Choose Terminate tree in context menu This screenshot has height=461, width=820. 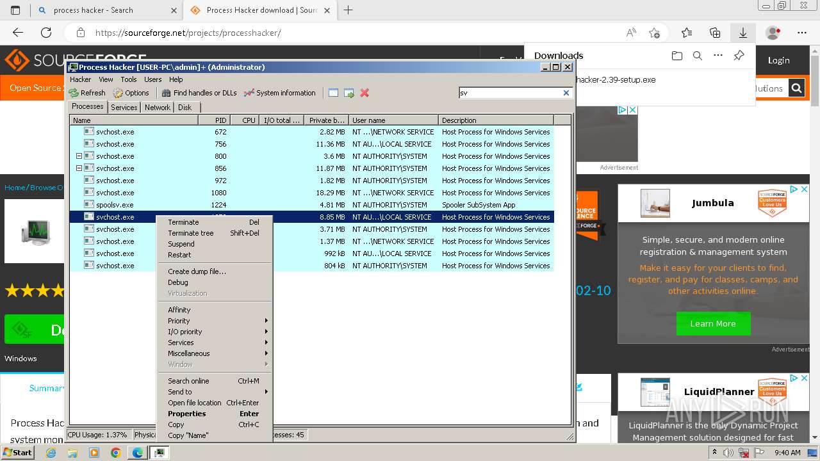pyautogui.click(x=215, y=233)
